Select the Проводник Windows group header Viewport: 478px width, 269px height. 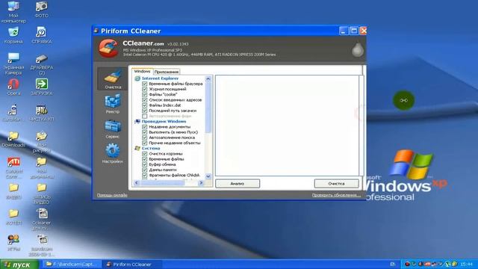tap(164, 121)
